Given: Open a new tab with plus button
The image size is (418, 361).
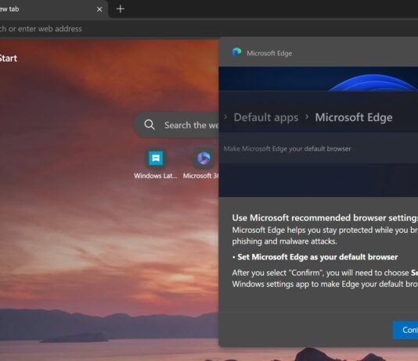Looking at the screenshot, I should tap(121, 9).
